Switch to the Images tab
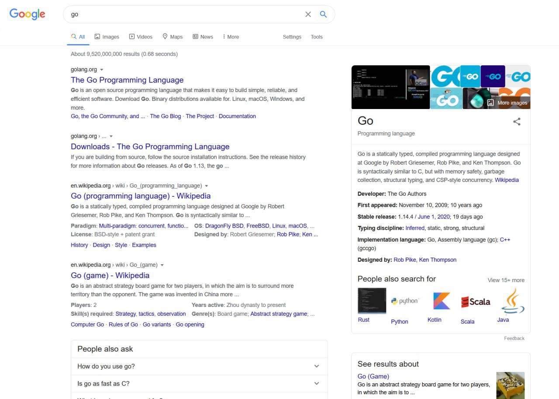Image resolution: width=559 pixels, height=399 pixels. click(x=107, y=37)
